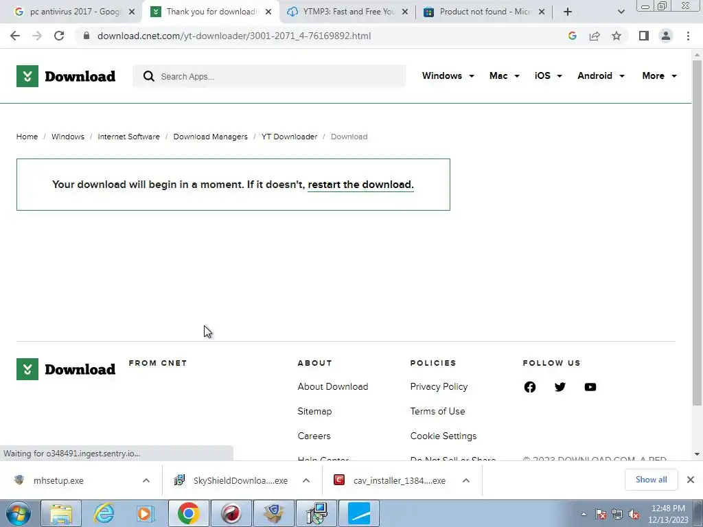
Task: Open Careers footer link
Action: coord(314,436)
